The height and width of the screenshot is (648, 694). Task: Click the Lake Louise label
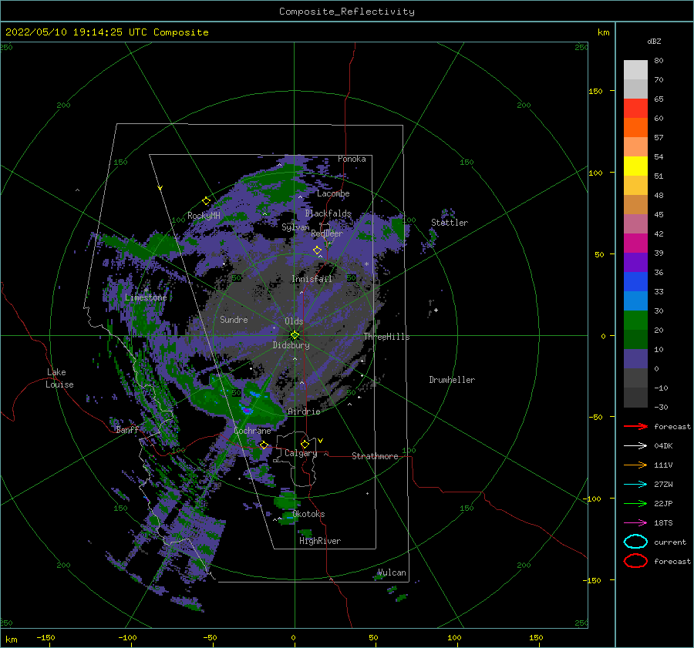pos(59,378)
